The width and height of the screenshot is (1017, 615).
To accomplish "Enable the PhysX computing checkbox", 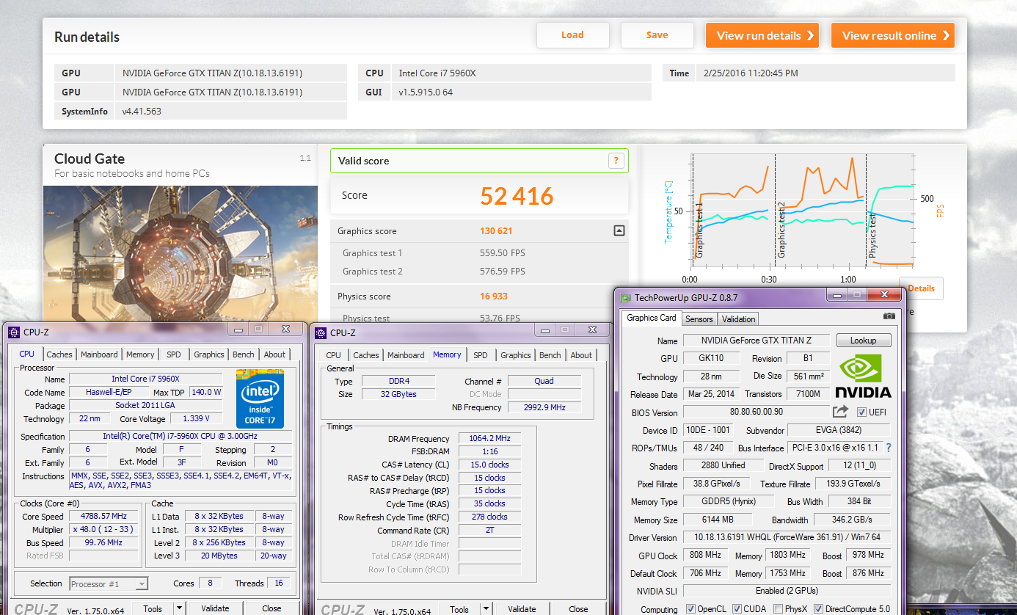I will click(x=778, y=609).
